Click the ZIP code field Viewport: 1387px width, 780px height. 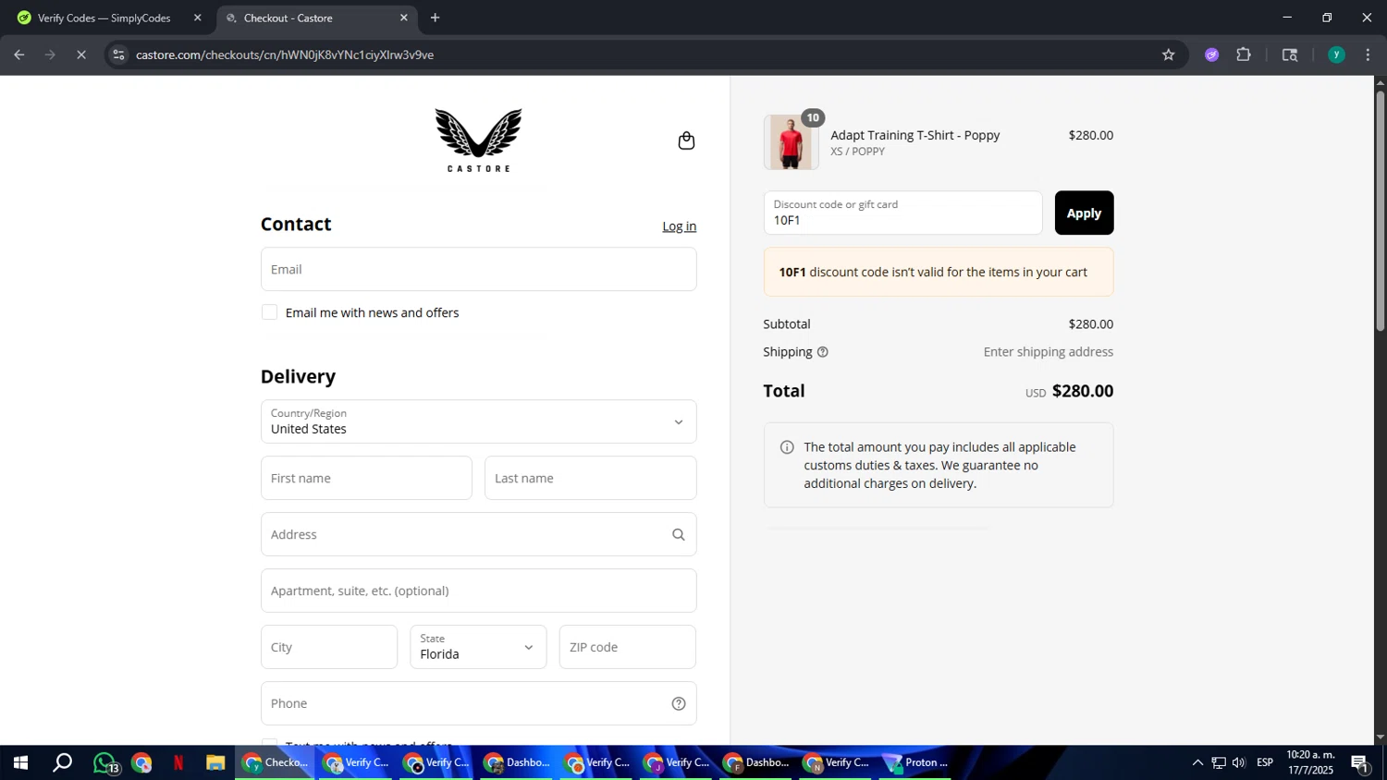pyautogui.click(x=627, y=647)
